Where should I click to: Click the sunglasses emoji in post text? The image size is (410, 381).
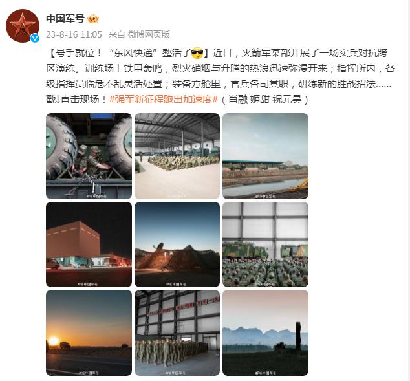[197, 53]
